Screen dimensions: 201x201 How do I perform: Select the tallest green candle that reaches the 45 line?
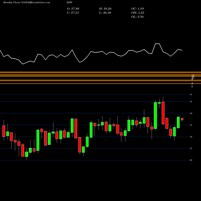tap(156, 115)
